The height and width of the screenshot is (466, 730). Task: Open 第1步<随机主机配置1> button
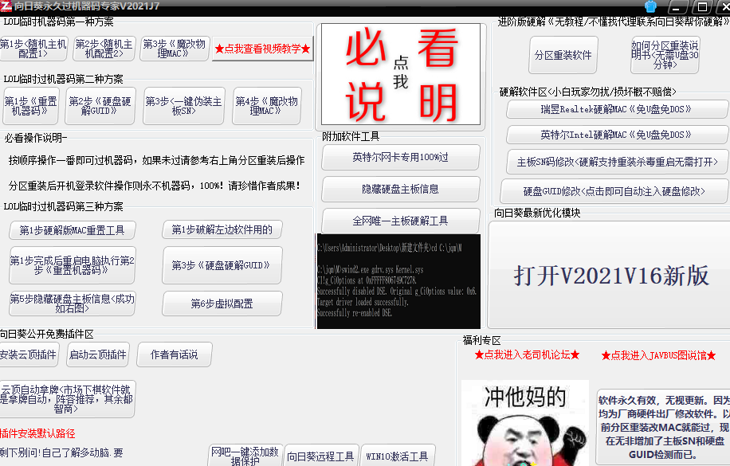(33, 49)
